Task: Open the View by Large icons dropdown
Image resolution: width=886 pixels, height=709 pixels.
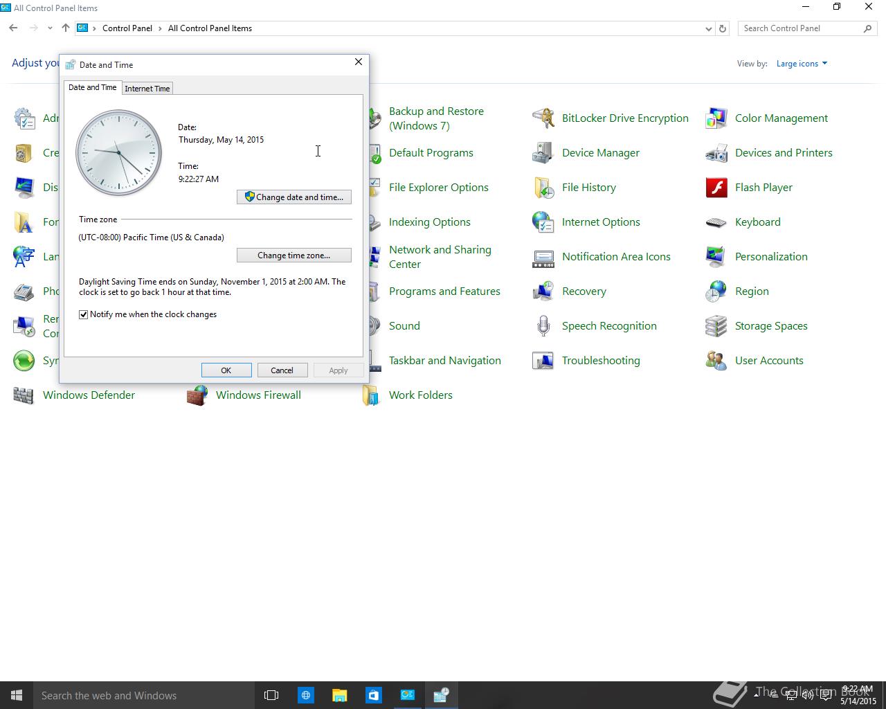Action: (802, 64)
